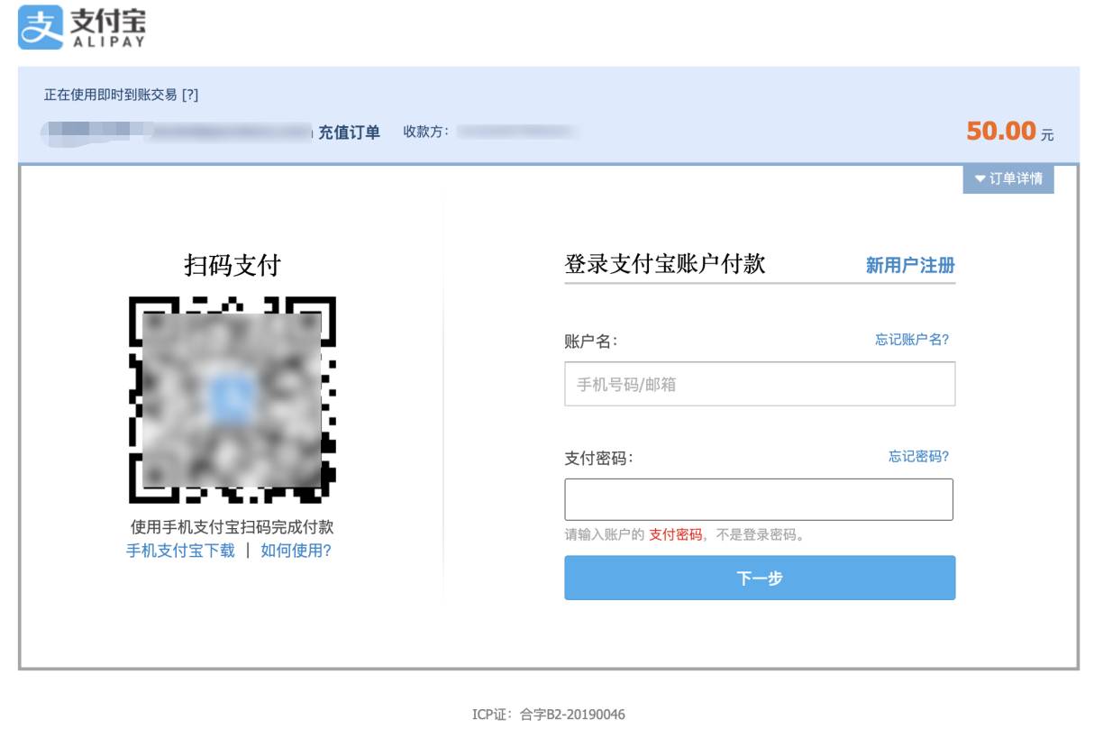1094x729 pixels.
Task: Click the Alipay logo icon
Action: click(41, 27)
